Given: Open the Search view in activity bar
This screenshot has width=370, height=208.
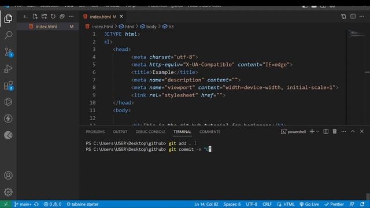Looking at the screenshot, I should pos(8,35).
